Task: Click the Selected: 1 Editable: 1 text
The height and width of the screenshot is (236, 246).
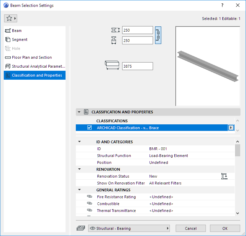Action: click(221, 19)
